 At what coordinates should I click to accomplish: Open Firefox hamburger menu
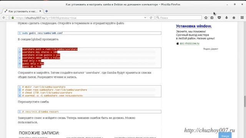tap(242, 18)
